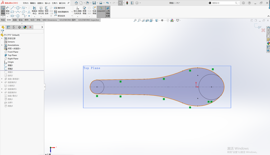Open the Options gear dropdown arrow
Screen dimensions: 270x155
click(x=140, y=3)
